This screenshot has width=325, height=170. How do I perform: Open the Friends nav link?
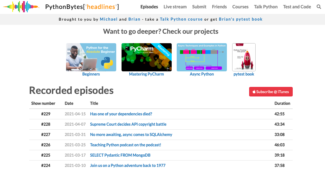[x=219, y=7]
